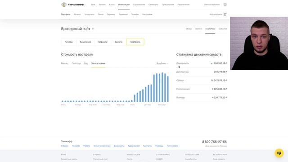Select the highlighted Портфель analytics button
This screenshot has width=288, height=162.
pyautogui.click(x=135, y=42)
